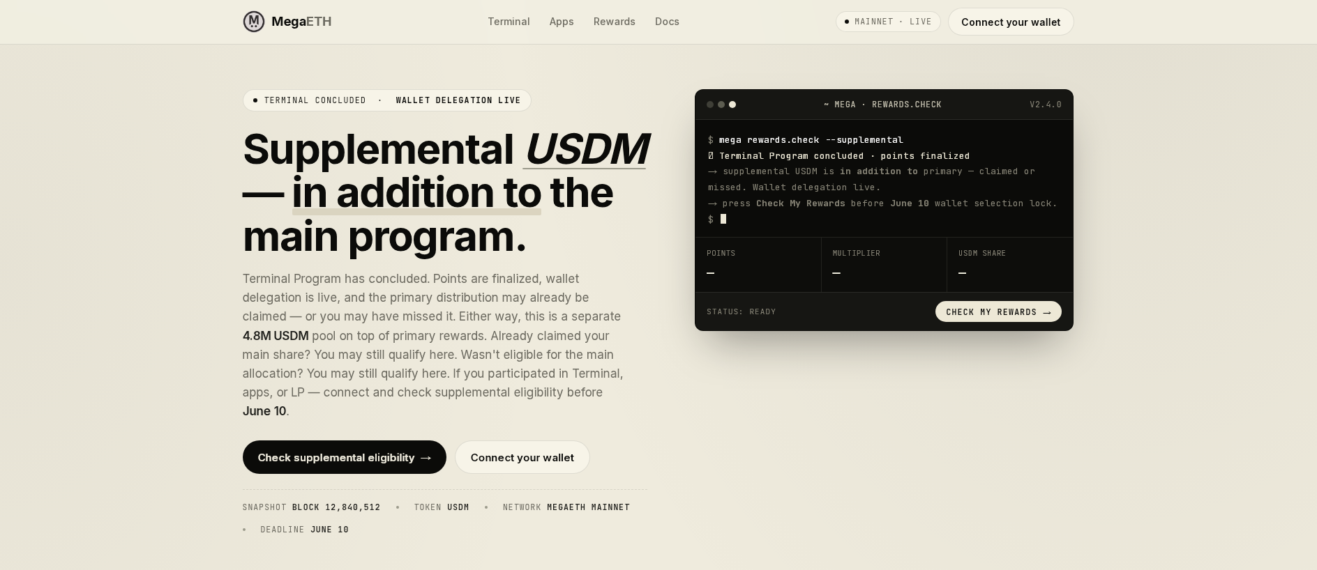This screenshot has width=1317, height=570.
Task: Click Terminal Concluded announcement pill
Action: pyautogui.click(x=387, y=100)
